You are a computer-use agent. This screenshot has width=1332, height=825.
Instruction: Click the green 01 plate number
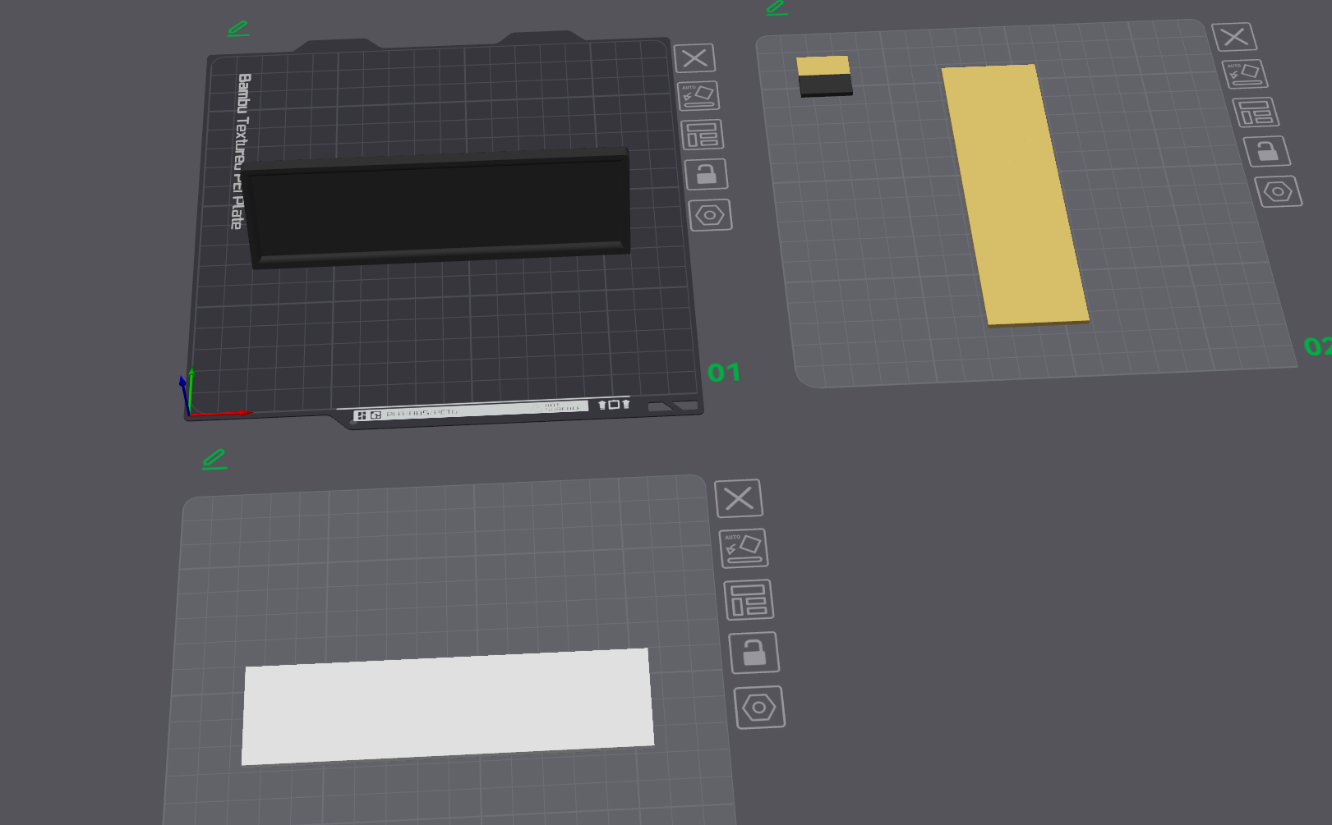(x=724, y=373)
